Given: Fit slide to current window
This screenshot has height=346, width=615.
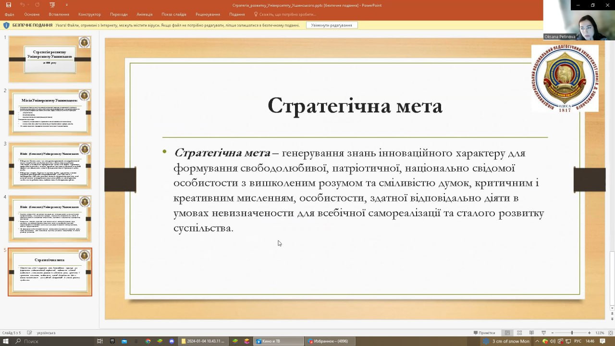Looking at the screenshot, I should 610,333.
